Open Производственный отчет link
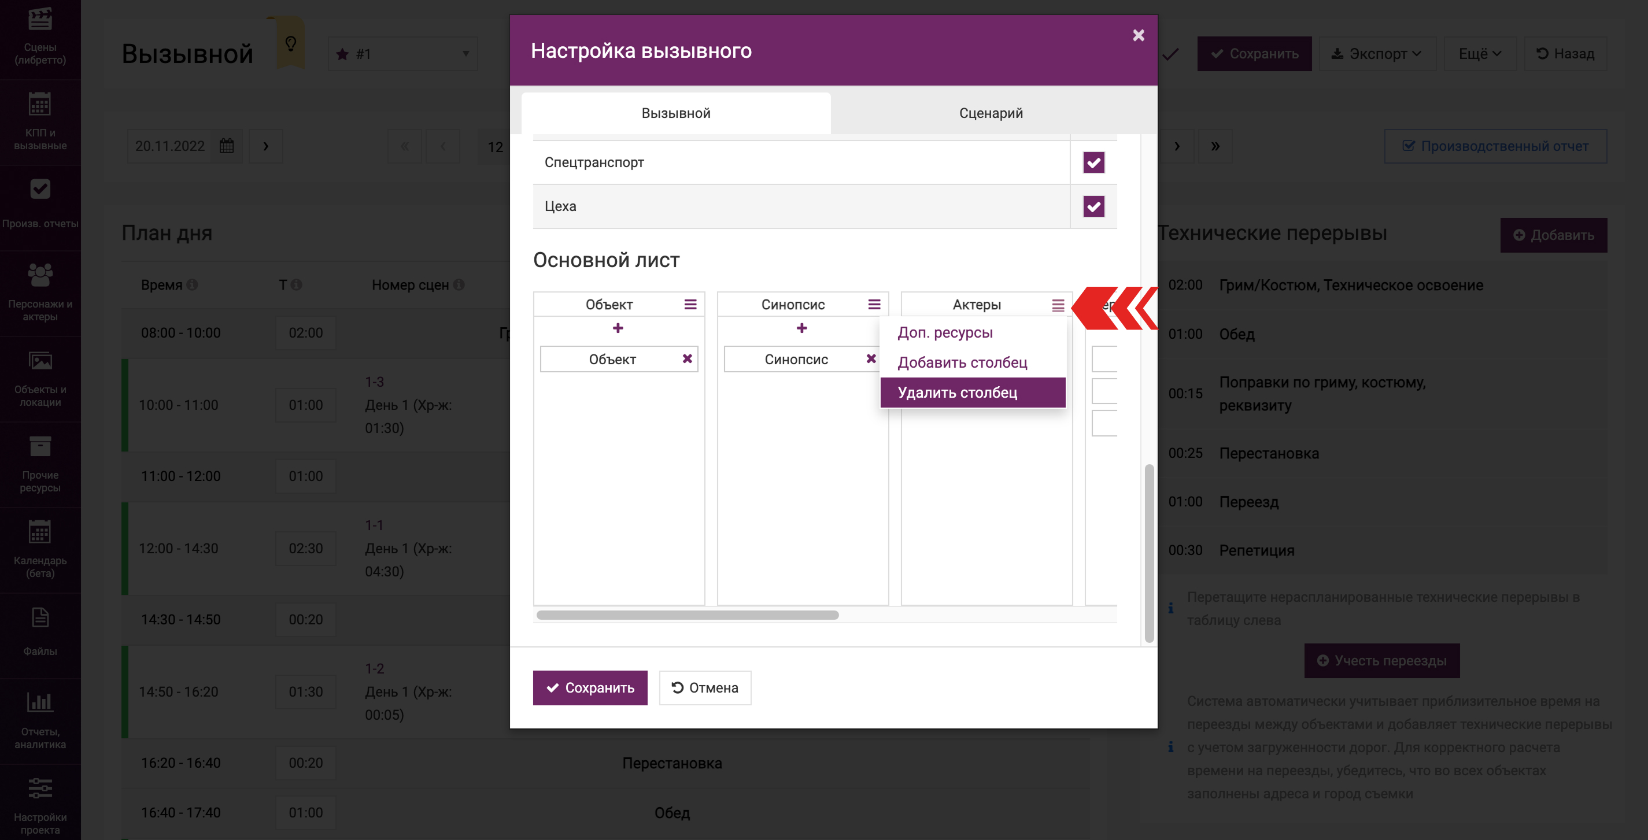Image resolution: width=1648 pixels, height=840 pixels. point(1495,146)
